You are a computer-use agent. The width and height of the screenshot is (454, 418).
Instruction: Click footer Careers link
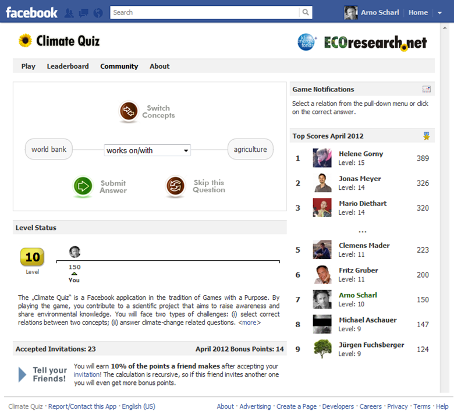click(371, 406)
